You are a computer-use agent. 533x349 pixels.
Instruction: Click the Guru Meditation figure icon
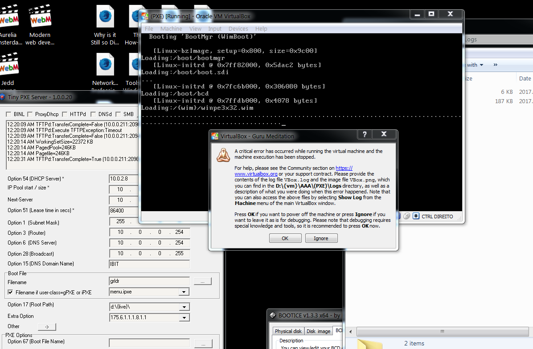tap(223, 155)
